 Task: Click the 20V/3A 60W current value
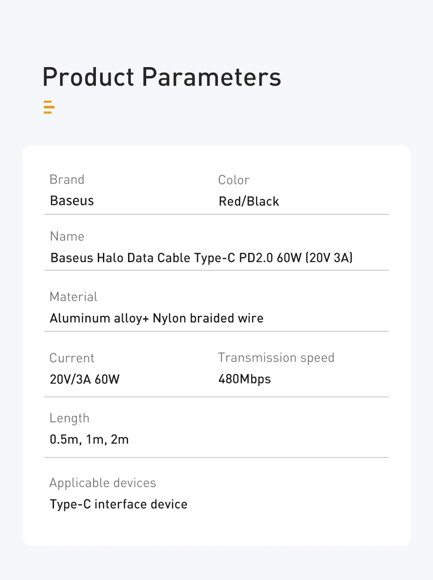(85, 379)
